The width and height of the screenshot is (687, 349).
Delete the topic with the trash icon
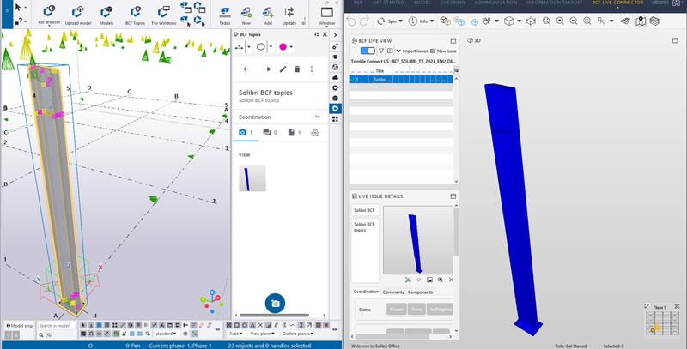tap(297, 69)
